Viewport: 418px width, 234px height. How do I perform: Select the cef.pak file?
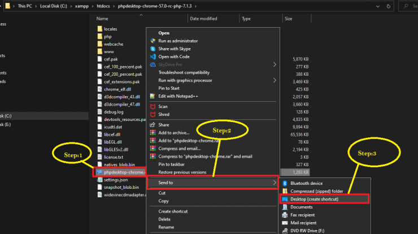click(x=111, y=59)
